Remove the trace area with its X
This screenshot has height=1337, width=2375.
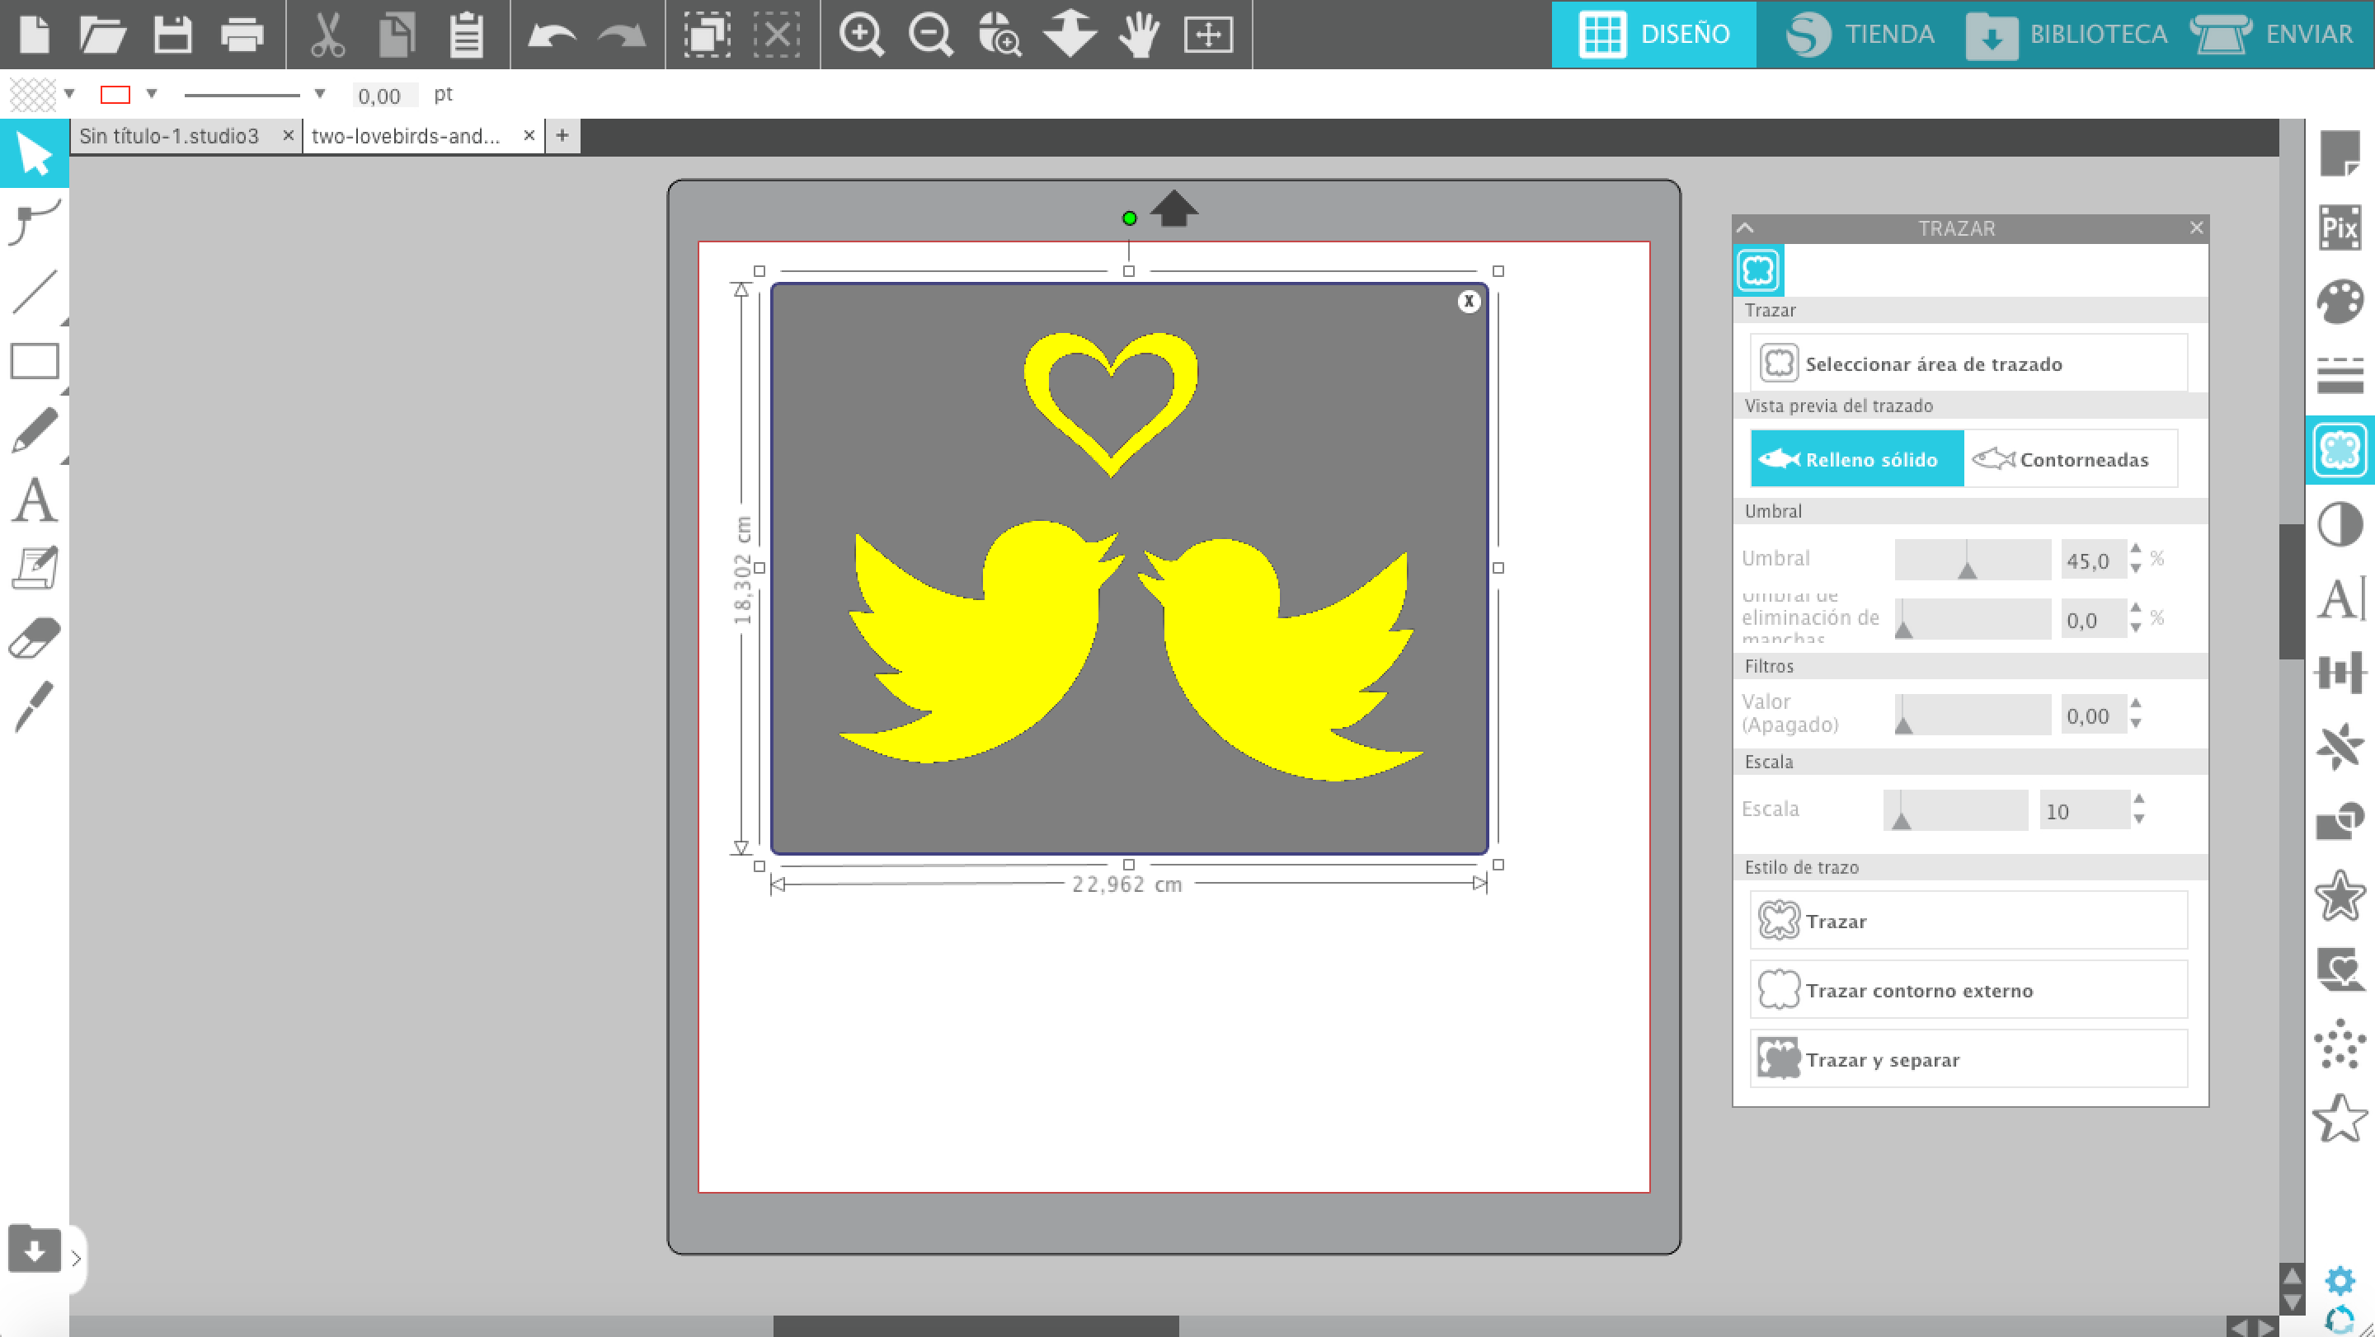1469,302
